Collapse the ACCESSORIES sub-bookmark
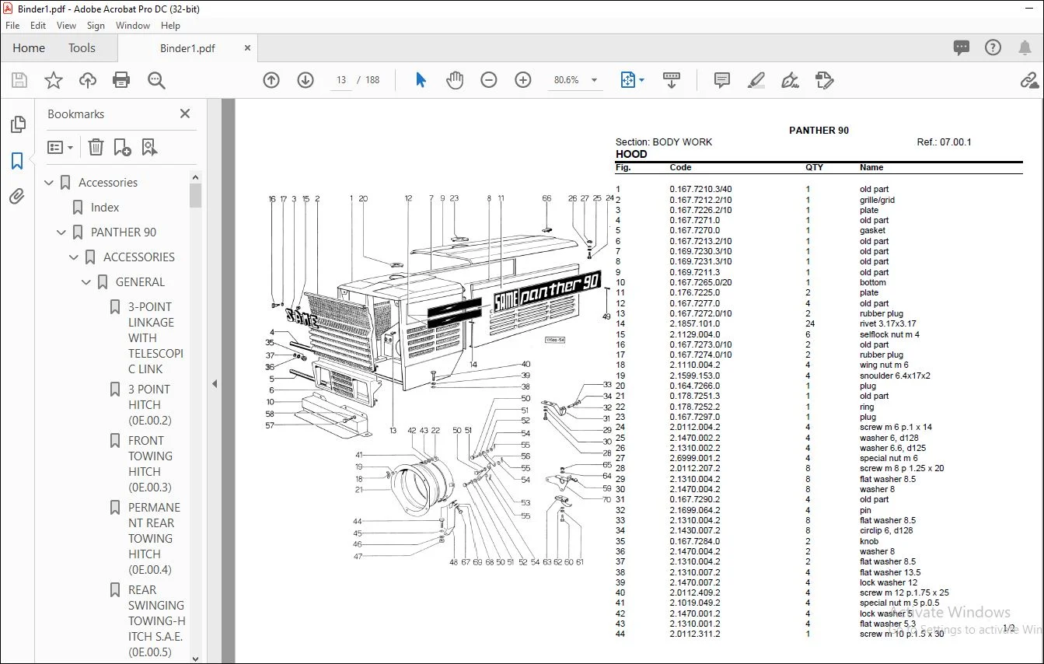Image resolution: width=1044 pixels, height=664 pixels. pyautogui.click(x=75, y=257)
